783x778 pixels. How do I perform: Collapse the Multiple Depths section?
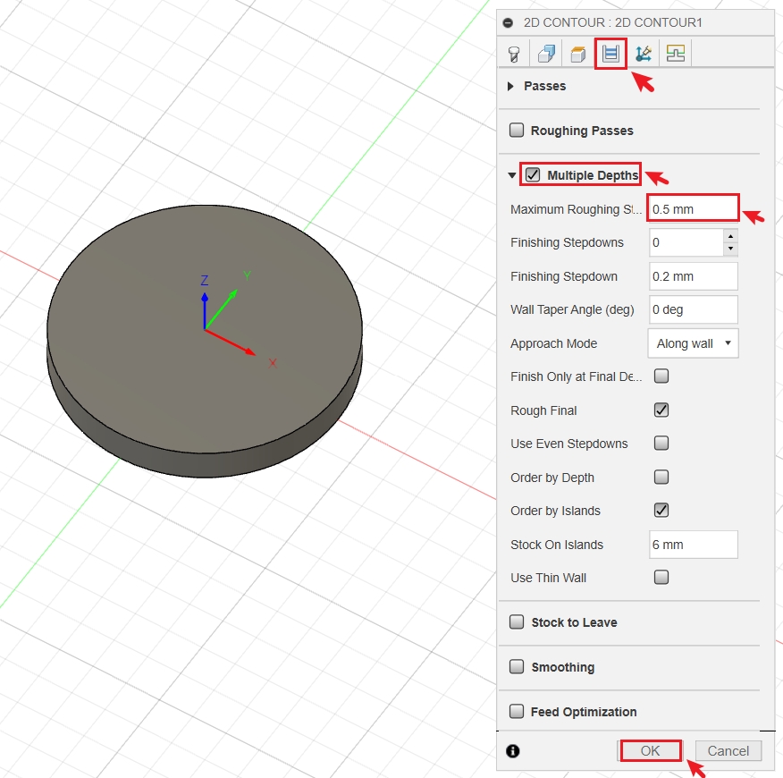pyautogui.click(x=511, y=174)
